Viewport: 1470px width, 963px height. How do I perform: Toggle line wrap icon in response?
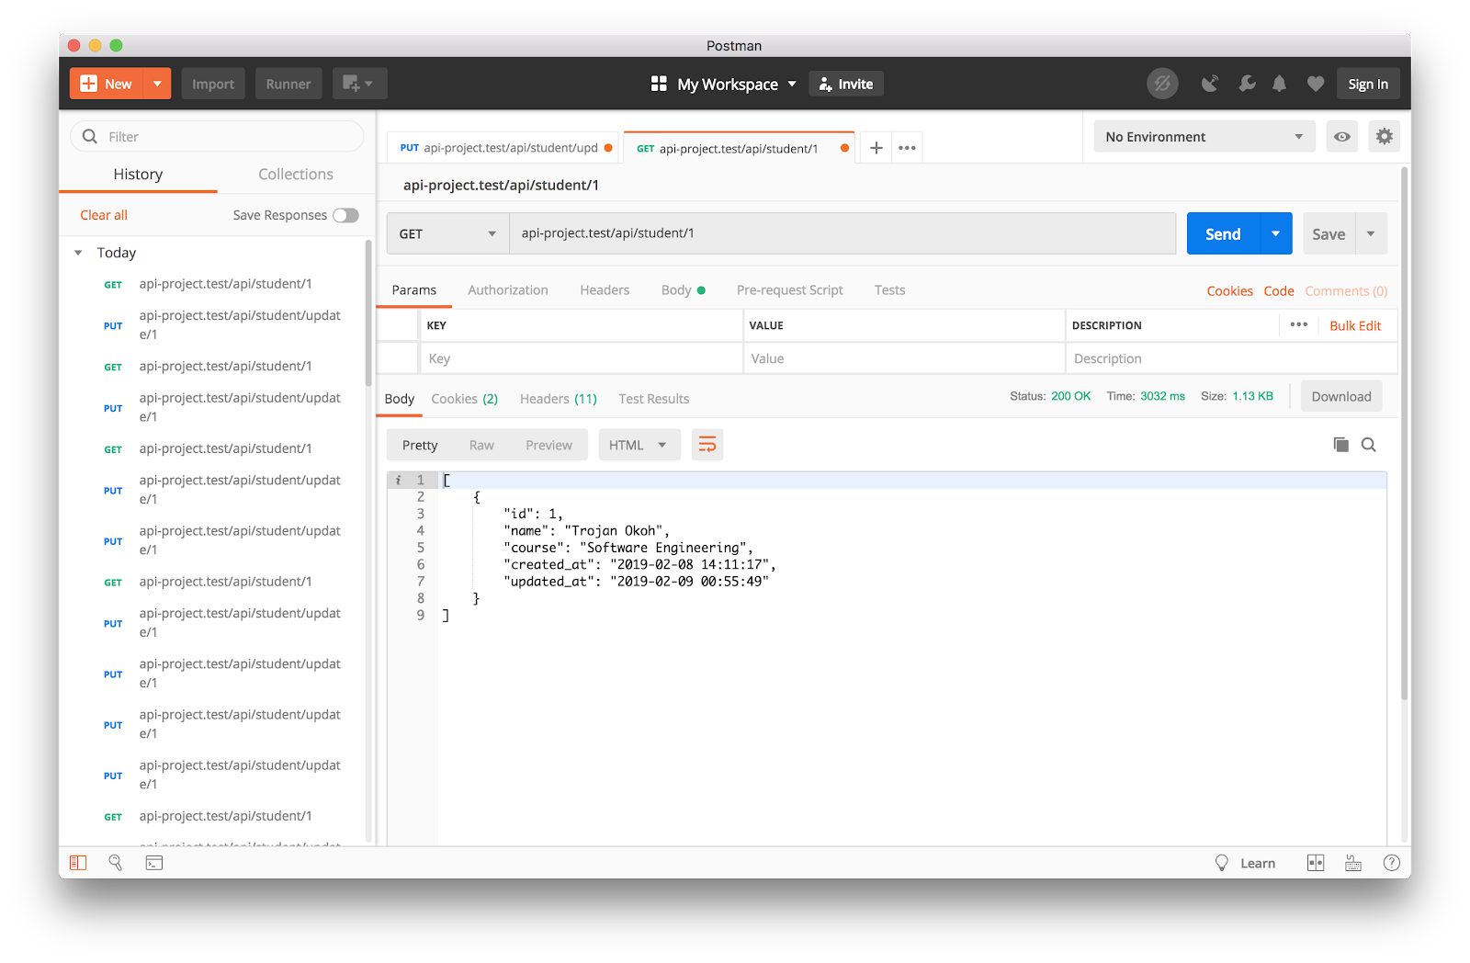point(707,445)
